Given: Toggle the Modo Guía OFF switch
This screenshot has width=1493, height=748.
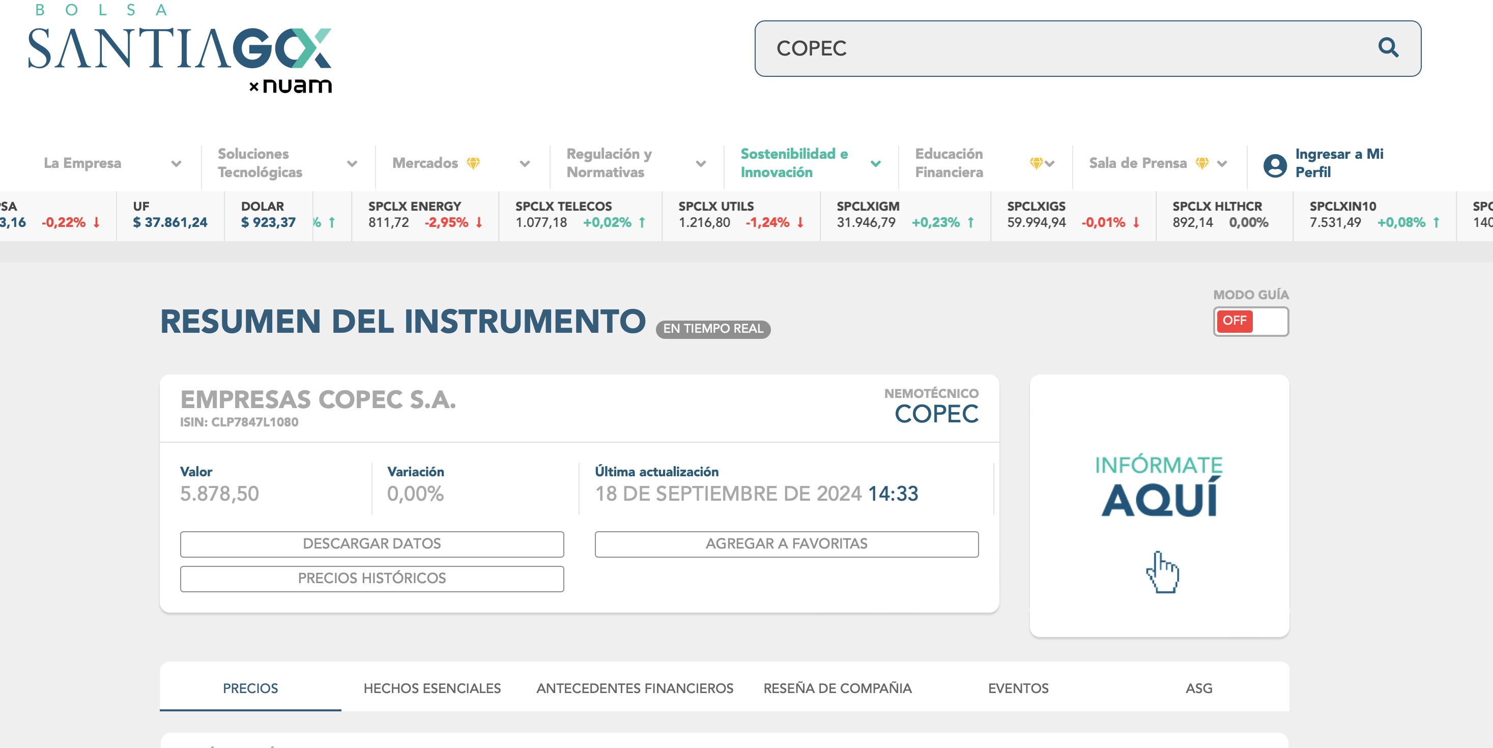Looking at the screenshot, I should pos(1251,321).
